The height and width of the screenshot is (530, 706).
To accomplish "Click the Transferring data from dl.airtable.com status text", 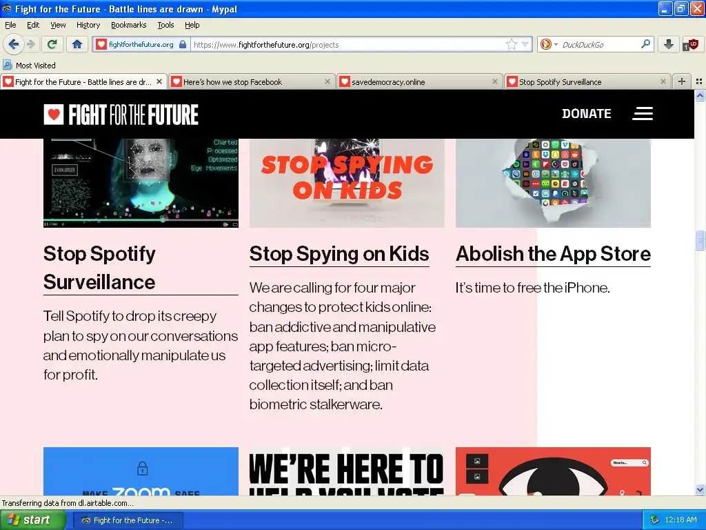I will pos(68,503).
